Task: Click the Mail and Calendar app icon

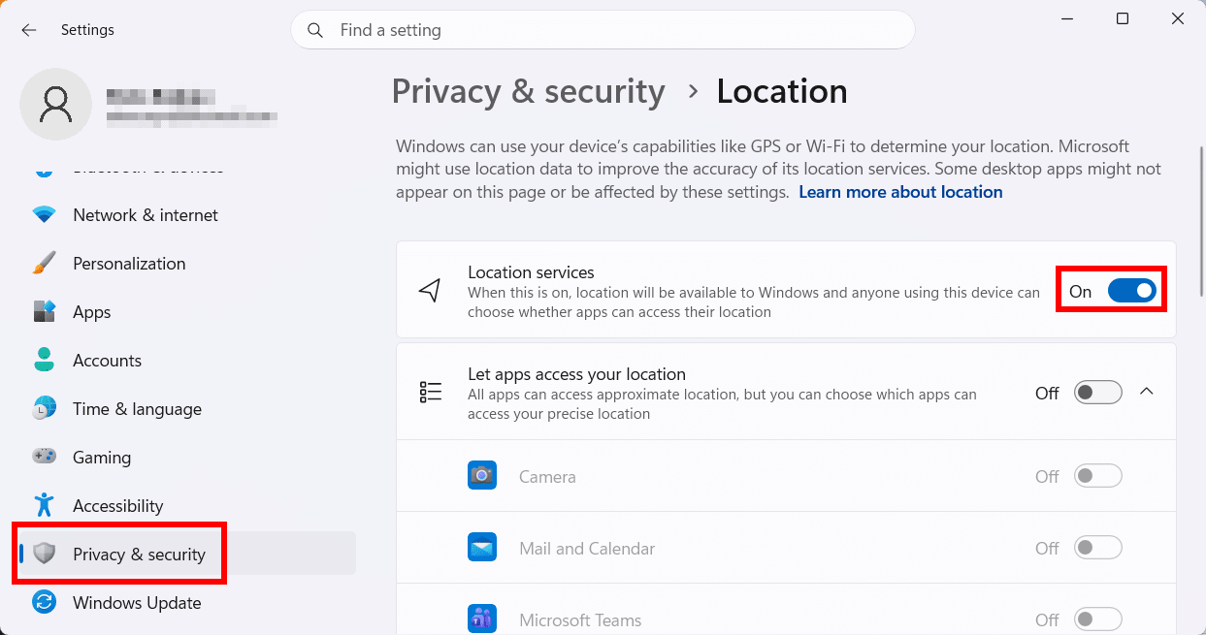Action: [x=482, y=548]
